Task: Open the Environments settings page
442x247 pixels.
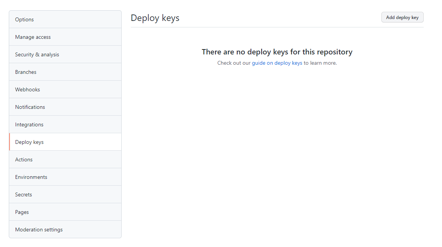Action: point(31,177)
